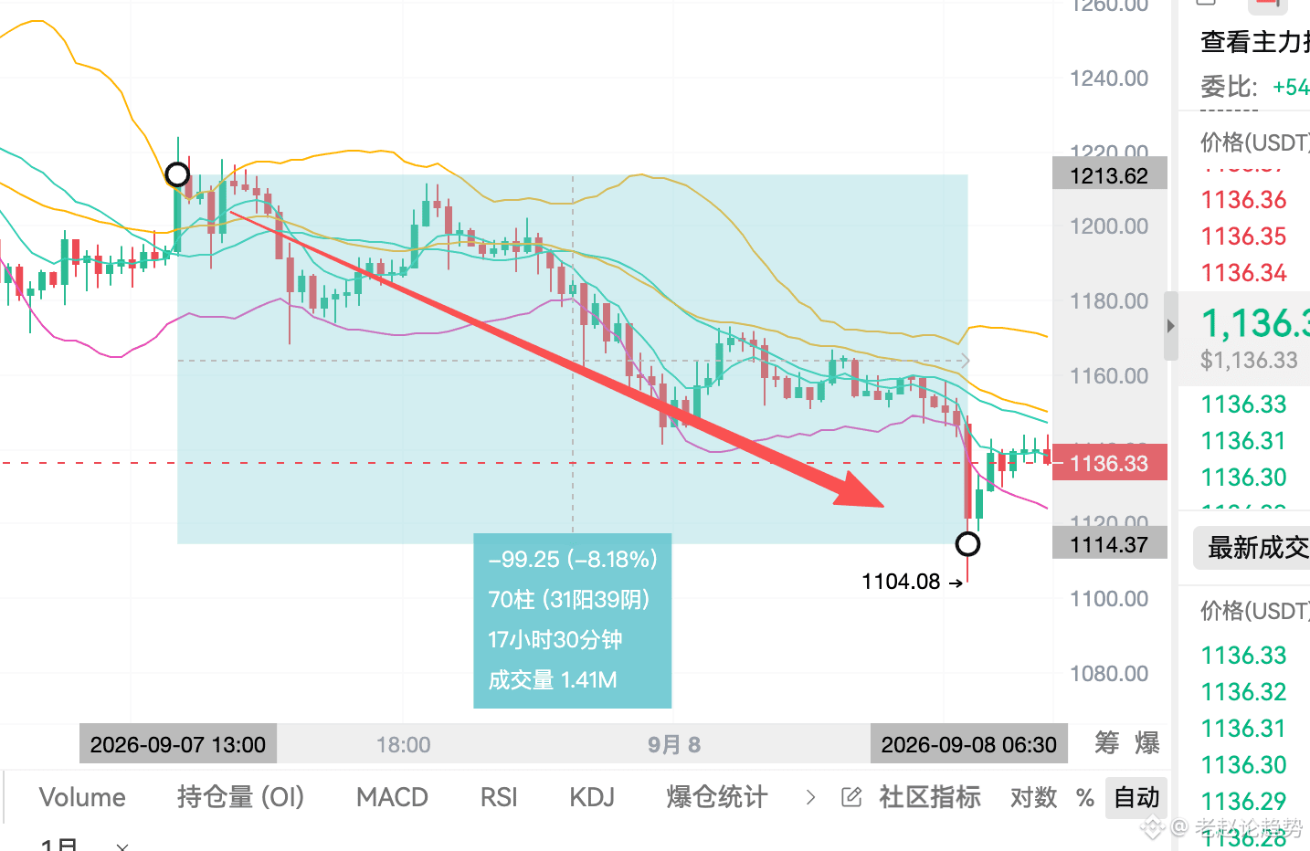Click the red downtrend arrow drawing
This screenshot has width=1310, height=851.
pos(556,358)
